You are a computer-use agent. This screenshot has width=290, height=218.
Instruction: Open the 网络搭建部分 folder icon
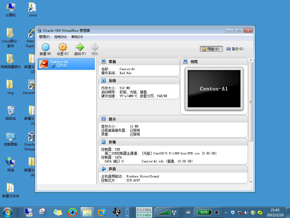click(x=10, y=61)
